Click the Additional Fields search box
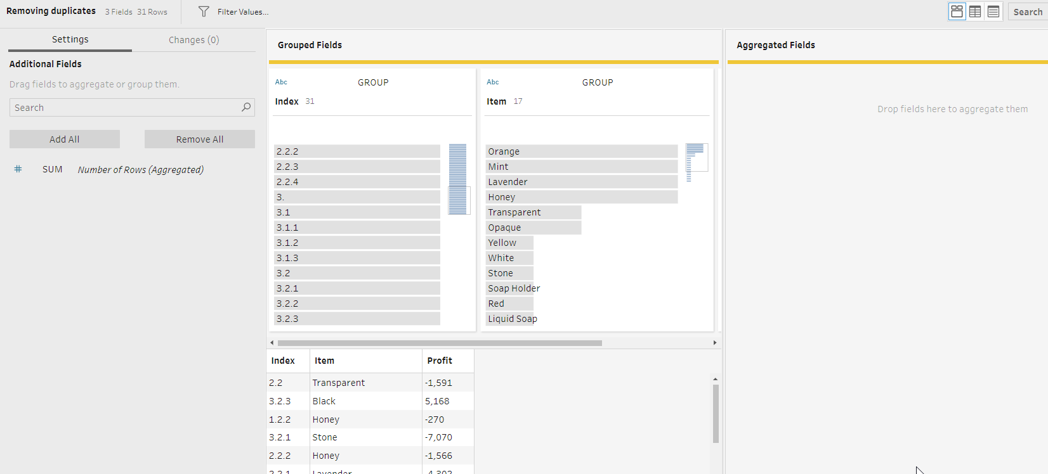This screenshot has width=1048, height=474. coord(126,108)
